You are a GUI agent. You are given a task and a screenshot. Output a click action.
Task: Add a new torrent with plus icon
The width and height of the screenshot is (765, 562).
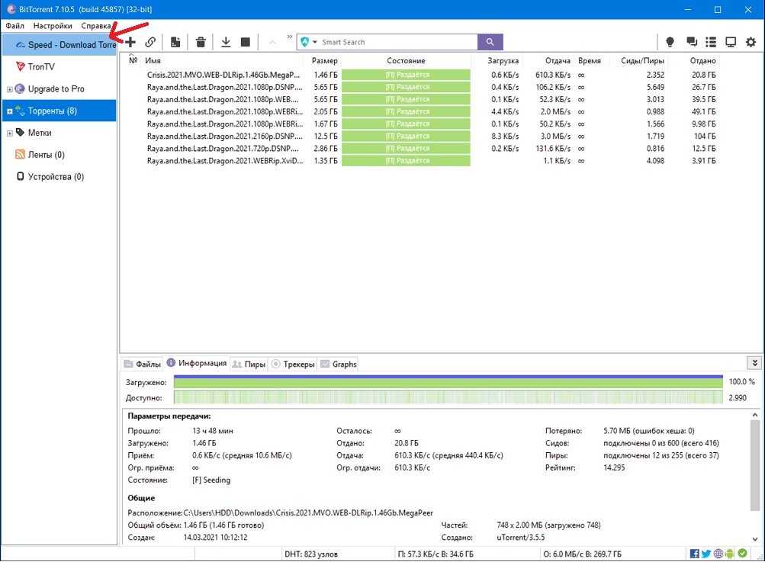coord(130,42)
